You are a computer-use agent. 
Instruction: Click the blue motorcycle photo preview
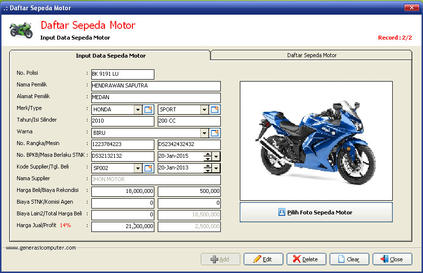tap(316, 140)
